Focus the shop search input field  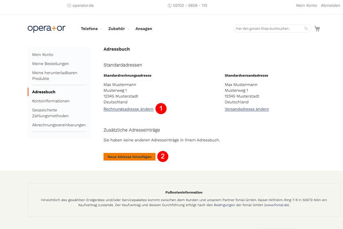point(269,29)
